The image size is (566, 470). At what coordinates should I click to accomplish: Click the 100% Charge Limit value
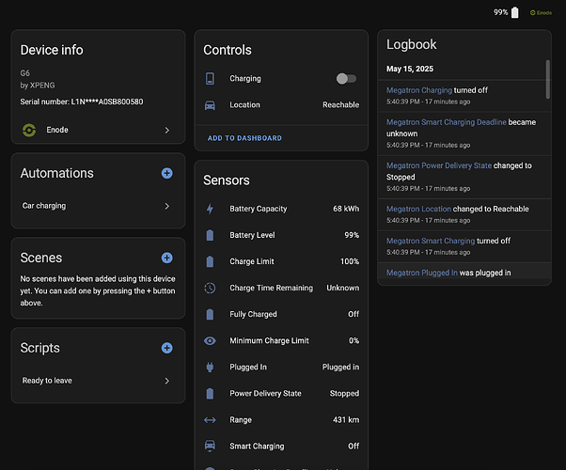point(350,261)
